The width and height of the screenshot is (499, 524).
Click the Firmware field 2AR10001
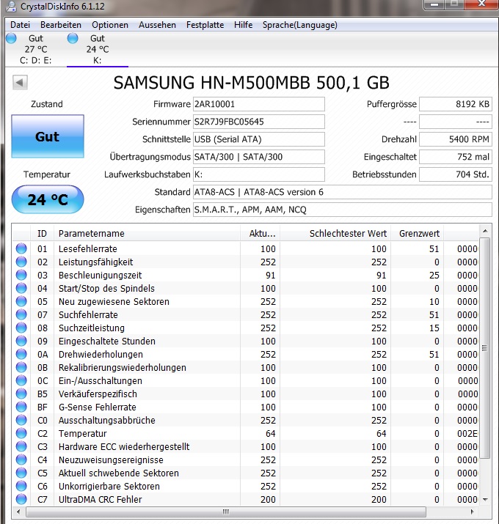259,104
